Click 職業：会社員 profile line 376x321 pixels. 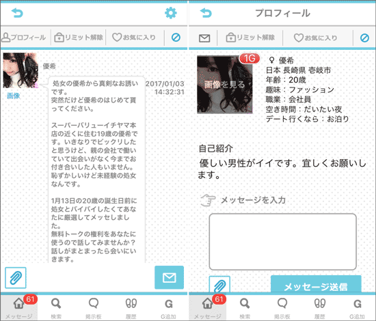pos(288,99)
